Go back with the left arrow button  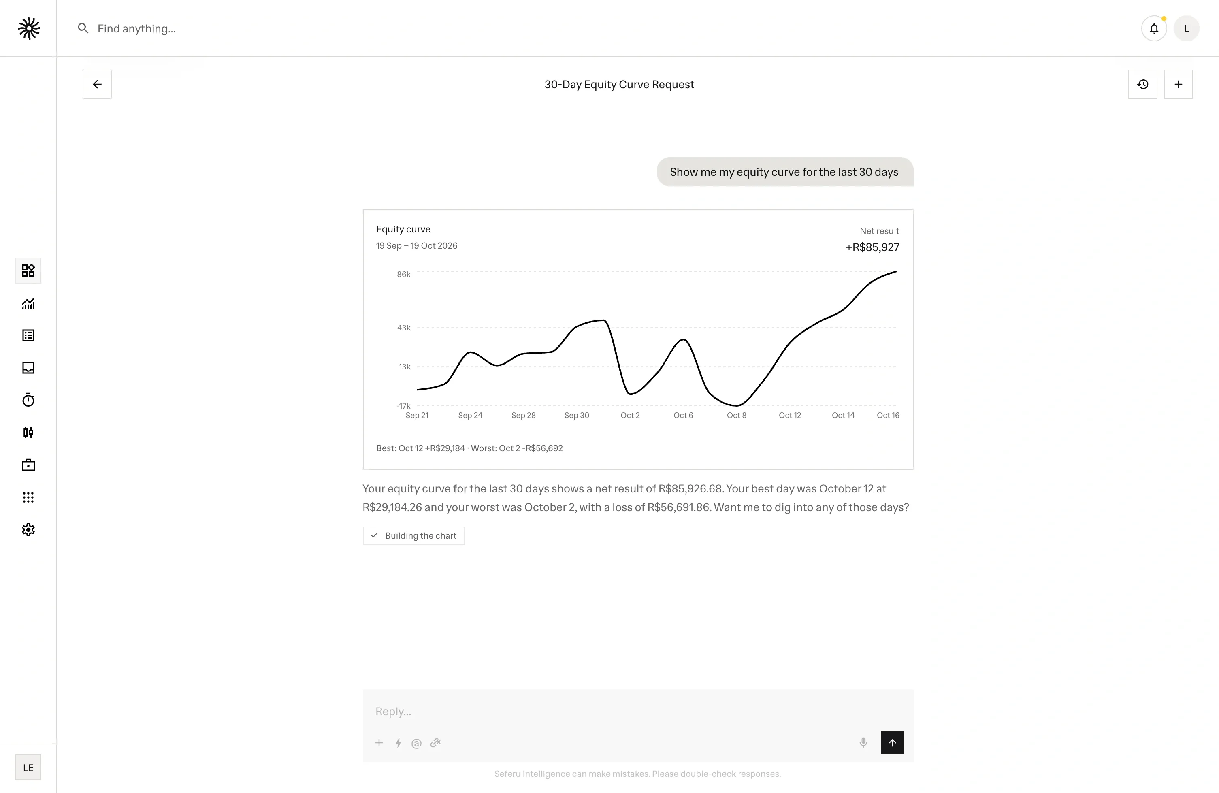tap(97, 85)
